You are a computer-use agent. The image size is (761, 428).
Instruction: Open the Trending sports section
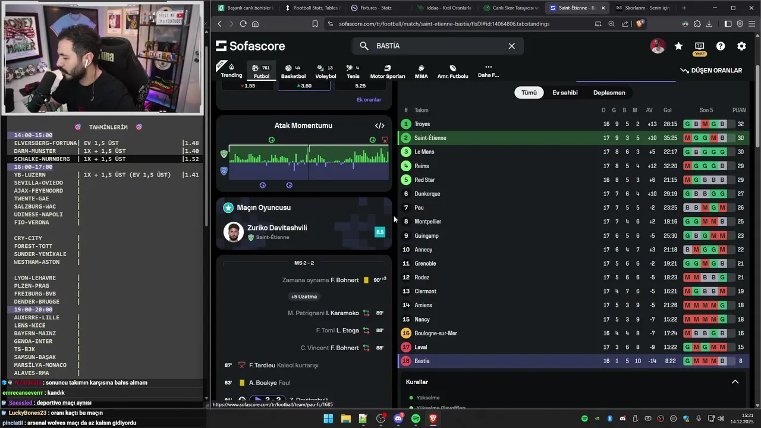[231, 71]
